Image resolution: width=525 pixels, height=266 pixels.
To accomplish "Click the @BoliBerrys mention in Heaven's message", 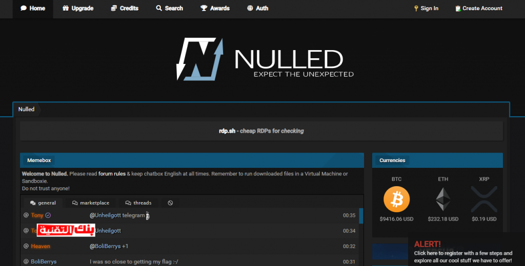I will pos(105,246).
